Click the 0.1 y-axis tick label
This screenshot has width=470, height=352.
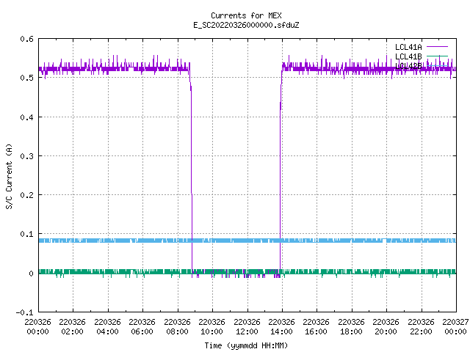[26, 234]
